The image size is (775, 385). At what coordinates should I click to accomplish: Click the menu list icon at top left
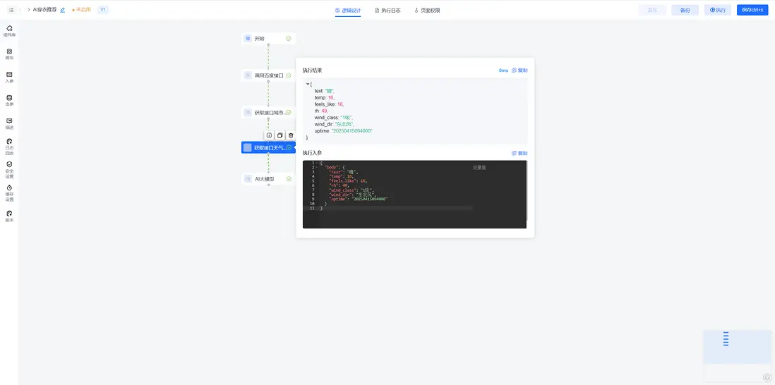[11, 10]
